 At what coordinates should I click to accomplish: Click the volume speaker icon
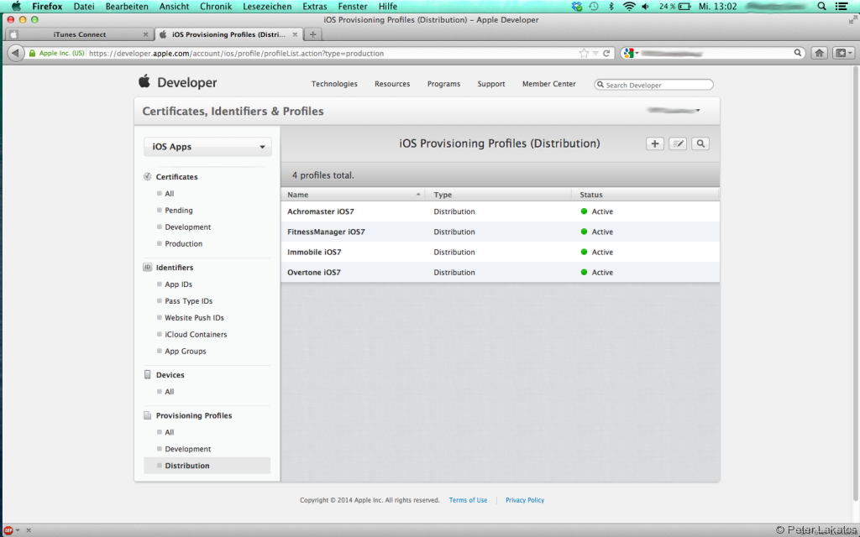(x=646, y=7)
